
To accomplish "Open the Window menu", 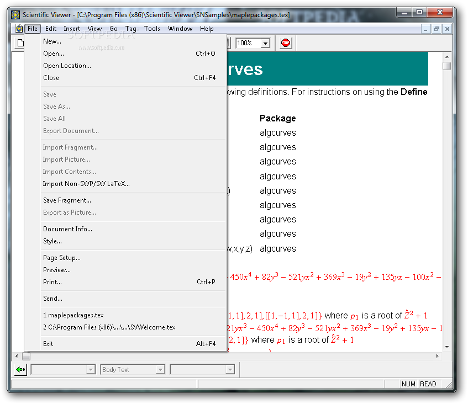I will (x=180, y=29).
